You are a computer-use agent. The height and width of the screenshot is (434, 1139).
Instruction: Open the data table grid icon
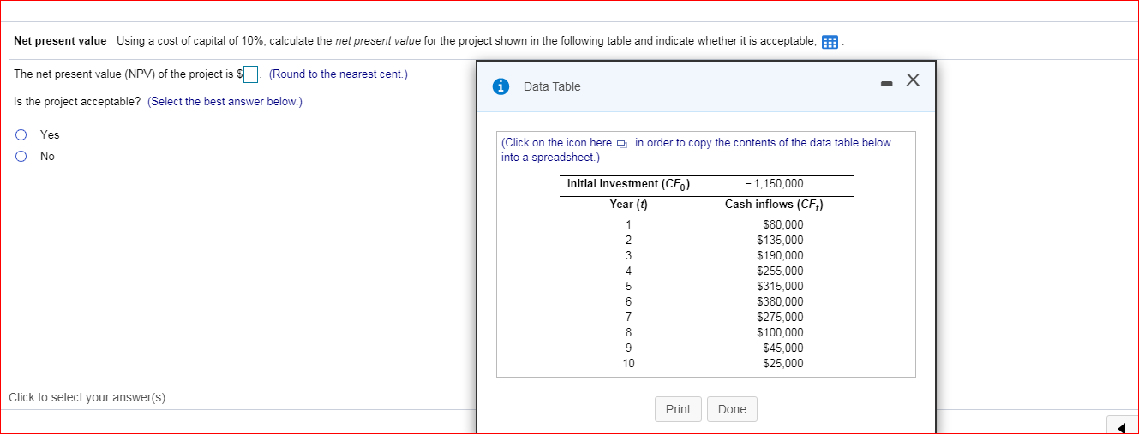829,42
